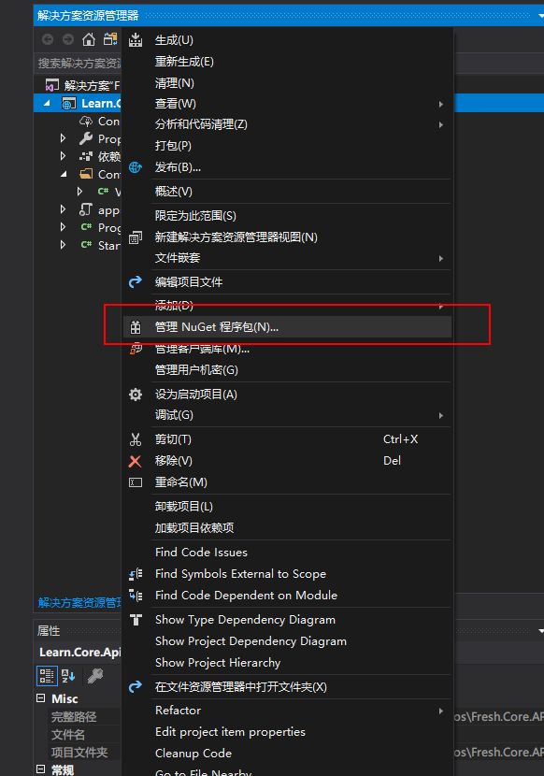Viewport: 544px width, 776px height.
Task: Select Edit project item properties
Action: [x=287, y=732]
